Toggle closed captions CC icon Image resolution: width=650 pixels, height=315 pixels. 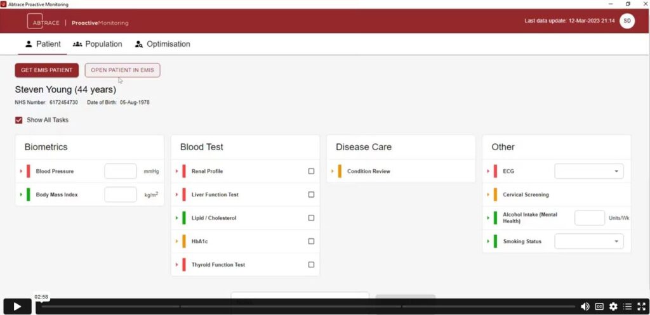pos(599,306)
